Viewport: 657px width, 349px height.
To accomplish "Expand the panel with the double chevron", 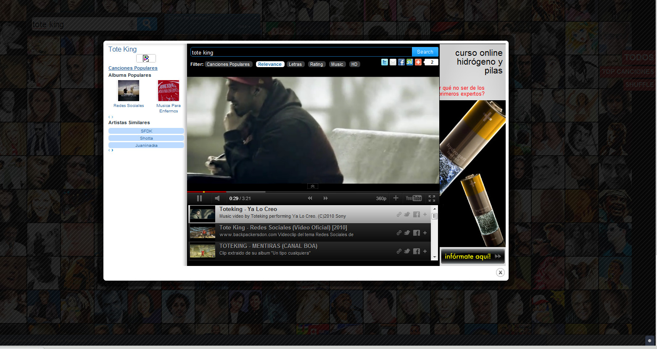I will (x=312, y=186).
